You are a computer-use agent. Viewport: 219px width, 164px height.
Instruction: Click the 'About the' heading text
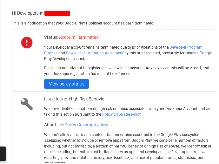(54, 125)
